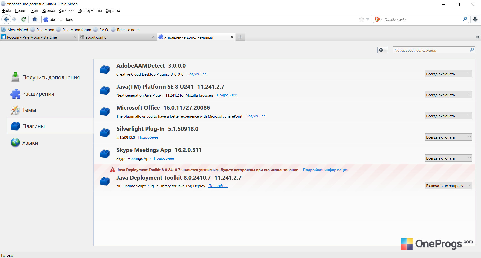Open the 'Файл' menu
Viewport: 481px width, 258px height.
(x=7, y=11)
